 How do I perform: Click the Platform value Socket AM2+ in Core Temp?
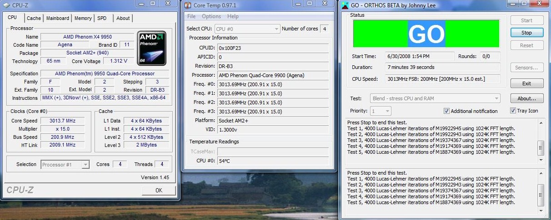(x=273, y=121)
